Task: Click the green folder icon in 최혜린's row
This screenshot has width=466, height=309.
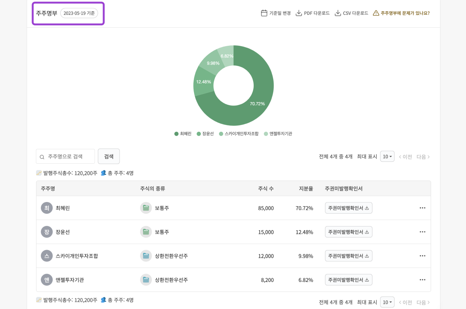Action: 146,208
